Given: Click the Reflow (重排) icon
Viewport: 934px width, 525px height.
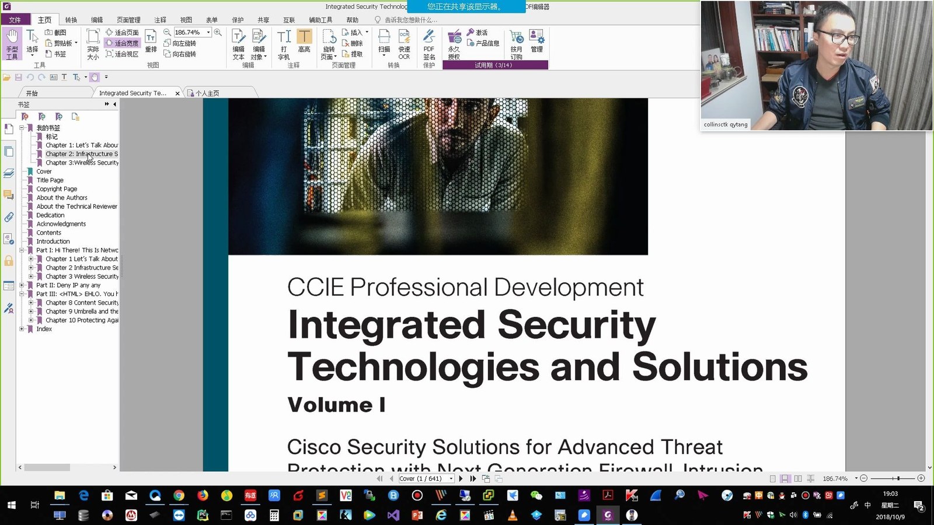Looking at the screenshot, I should tap(151, 41).
